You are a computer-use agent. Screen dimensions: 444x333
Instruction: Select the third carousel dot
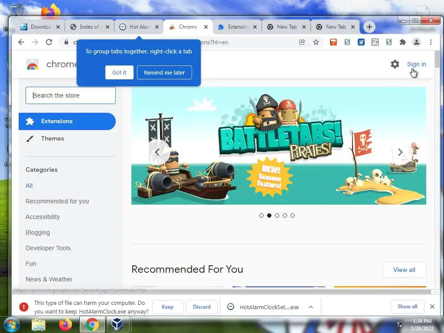(277, 215)
